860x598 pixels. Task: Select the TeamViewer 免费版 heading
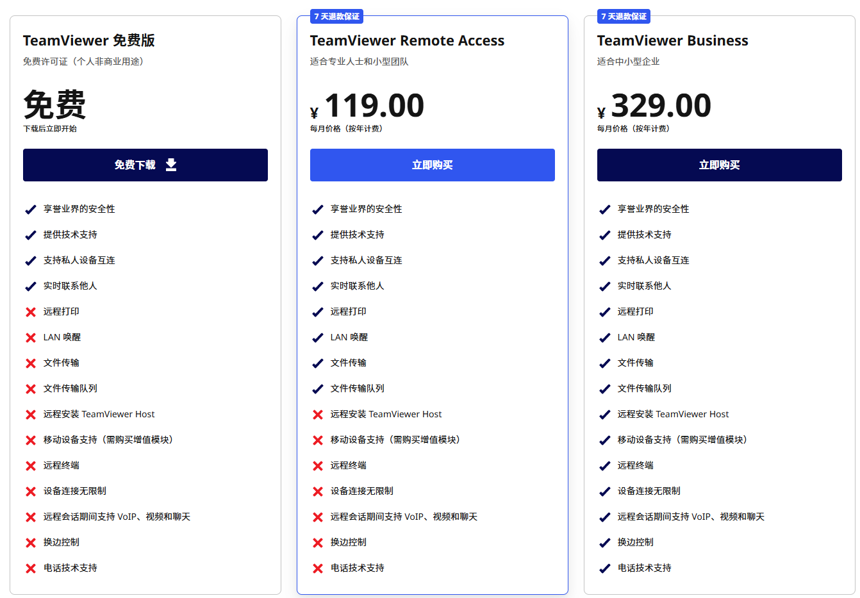[89, 40]
